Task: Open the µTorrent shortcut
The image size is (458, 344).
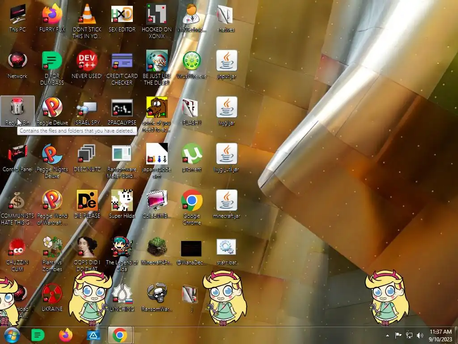Action: pyautogui.click(x=191, y=158)
